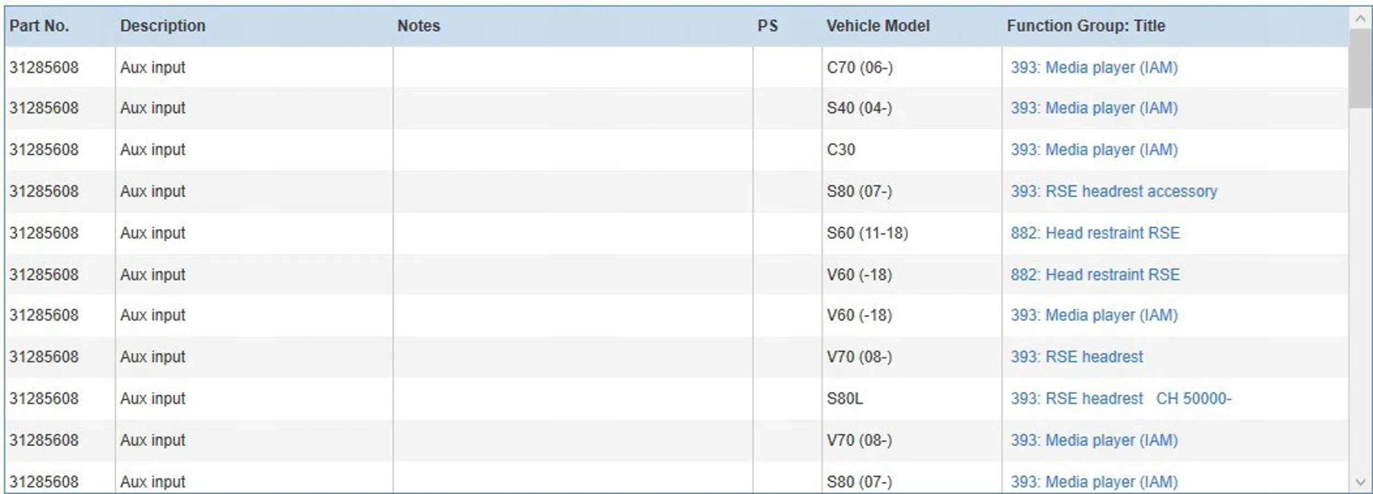Select the S60 (11-18) vehicle model cell
The height and width of the screenshot is (494, 1373).
867,233
